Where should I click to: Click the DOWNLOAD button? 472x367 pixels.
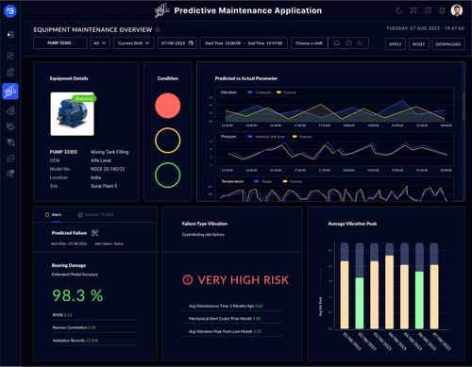[x=448, y=44]
